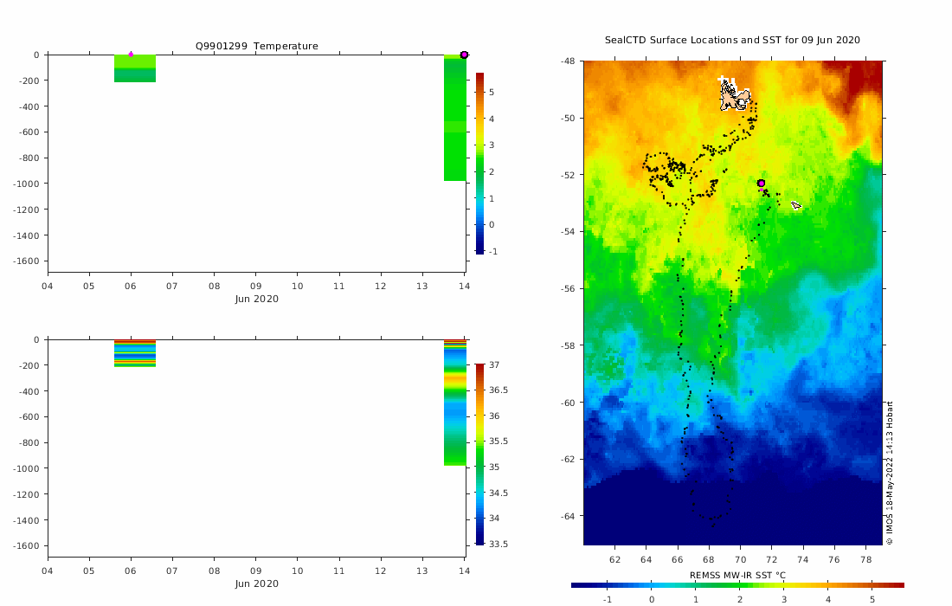Select the small magenta diamond at 06 Jun on temperature plot
The width and height of the screenshot is (952, 606).
131,54
